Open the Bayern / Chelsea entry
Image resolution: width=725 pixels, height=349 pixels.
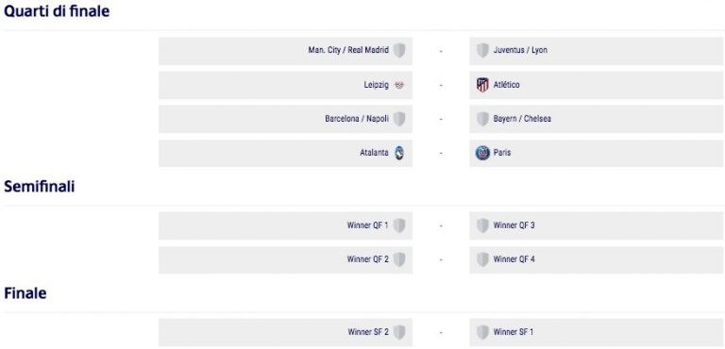coord(522,119)
